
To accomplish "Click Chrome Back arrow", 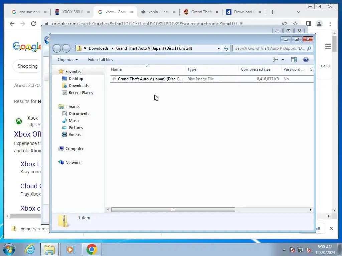I will click(x=12, y=24).
